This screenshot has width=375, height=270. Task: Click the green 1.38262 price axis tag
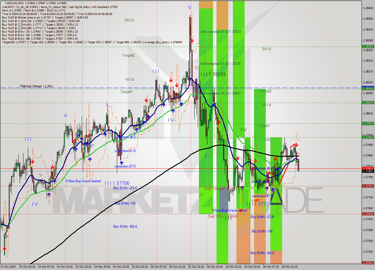pos(368,46)
